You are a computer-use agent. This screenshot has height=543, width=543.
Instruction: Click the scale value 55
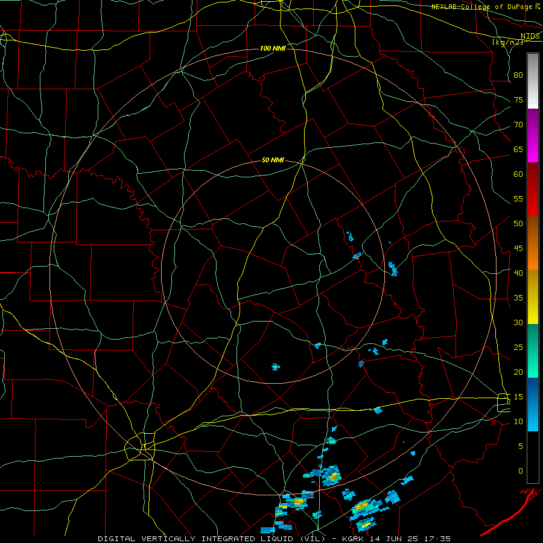click(x=518, y=198)
